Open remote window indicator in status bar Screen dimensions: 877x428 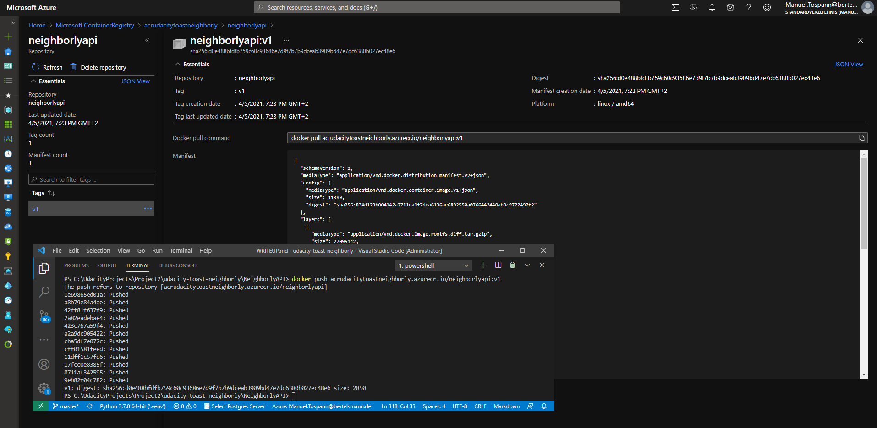41,406
